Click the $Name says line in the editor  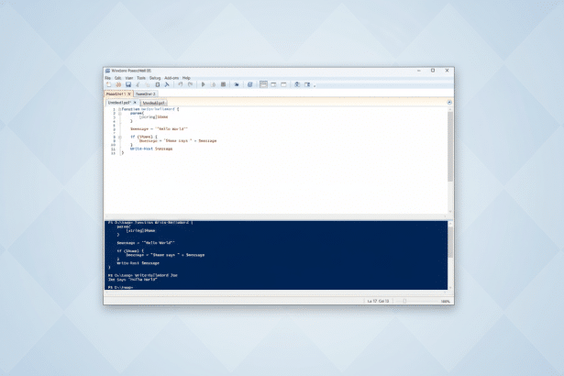178,140
